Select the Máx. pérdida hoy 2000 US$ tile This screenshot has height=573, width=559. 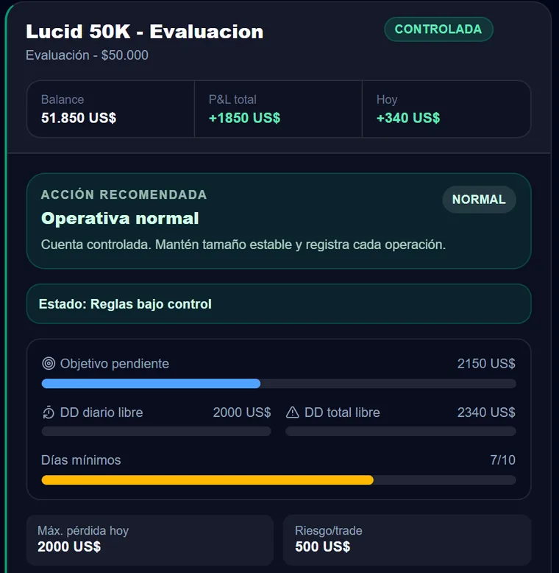click(150, 540)
